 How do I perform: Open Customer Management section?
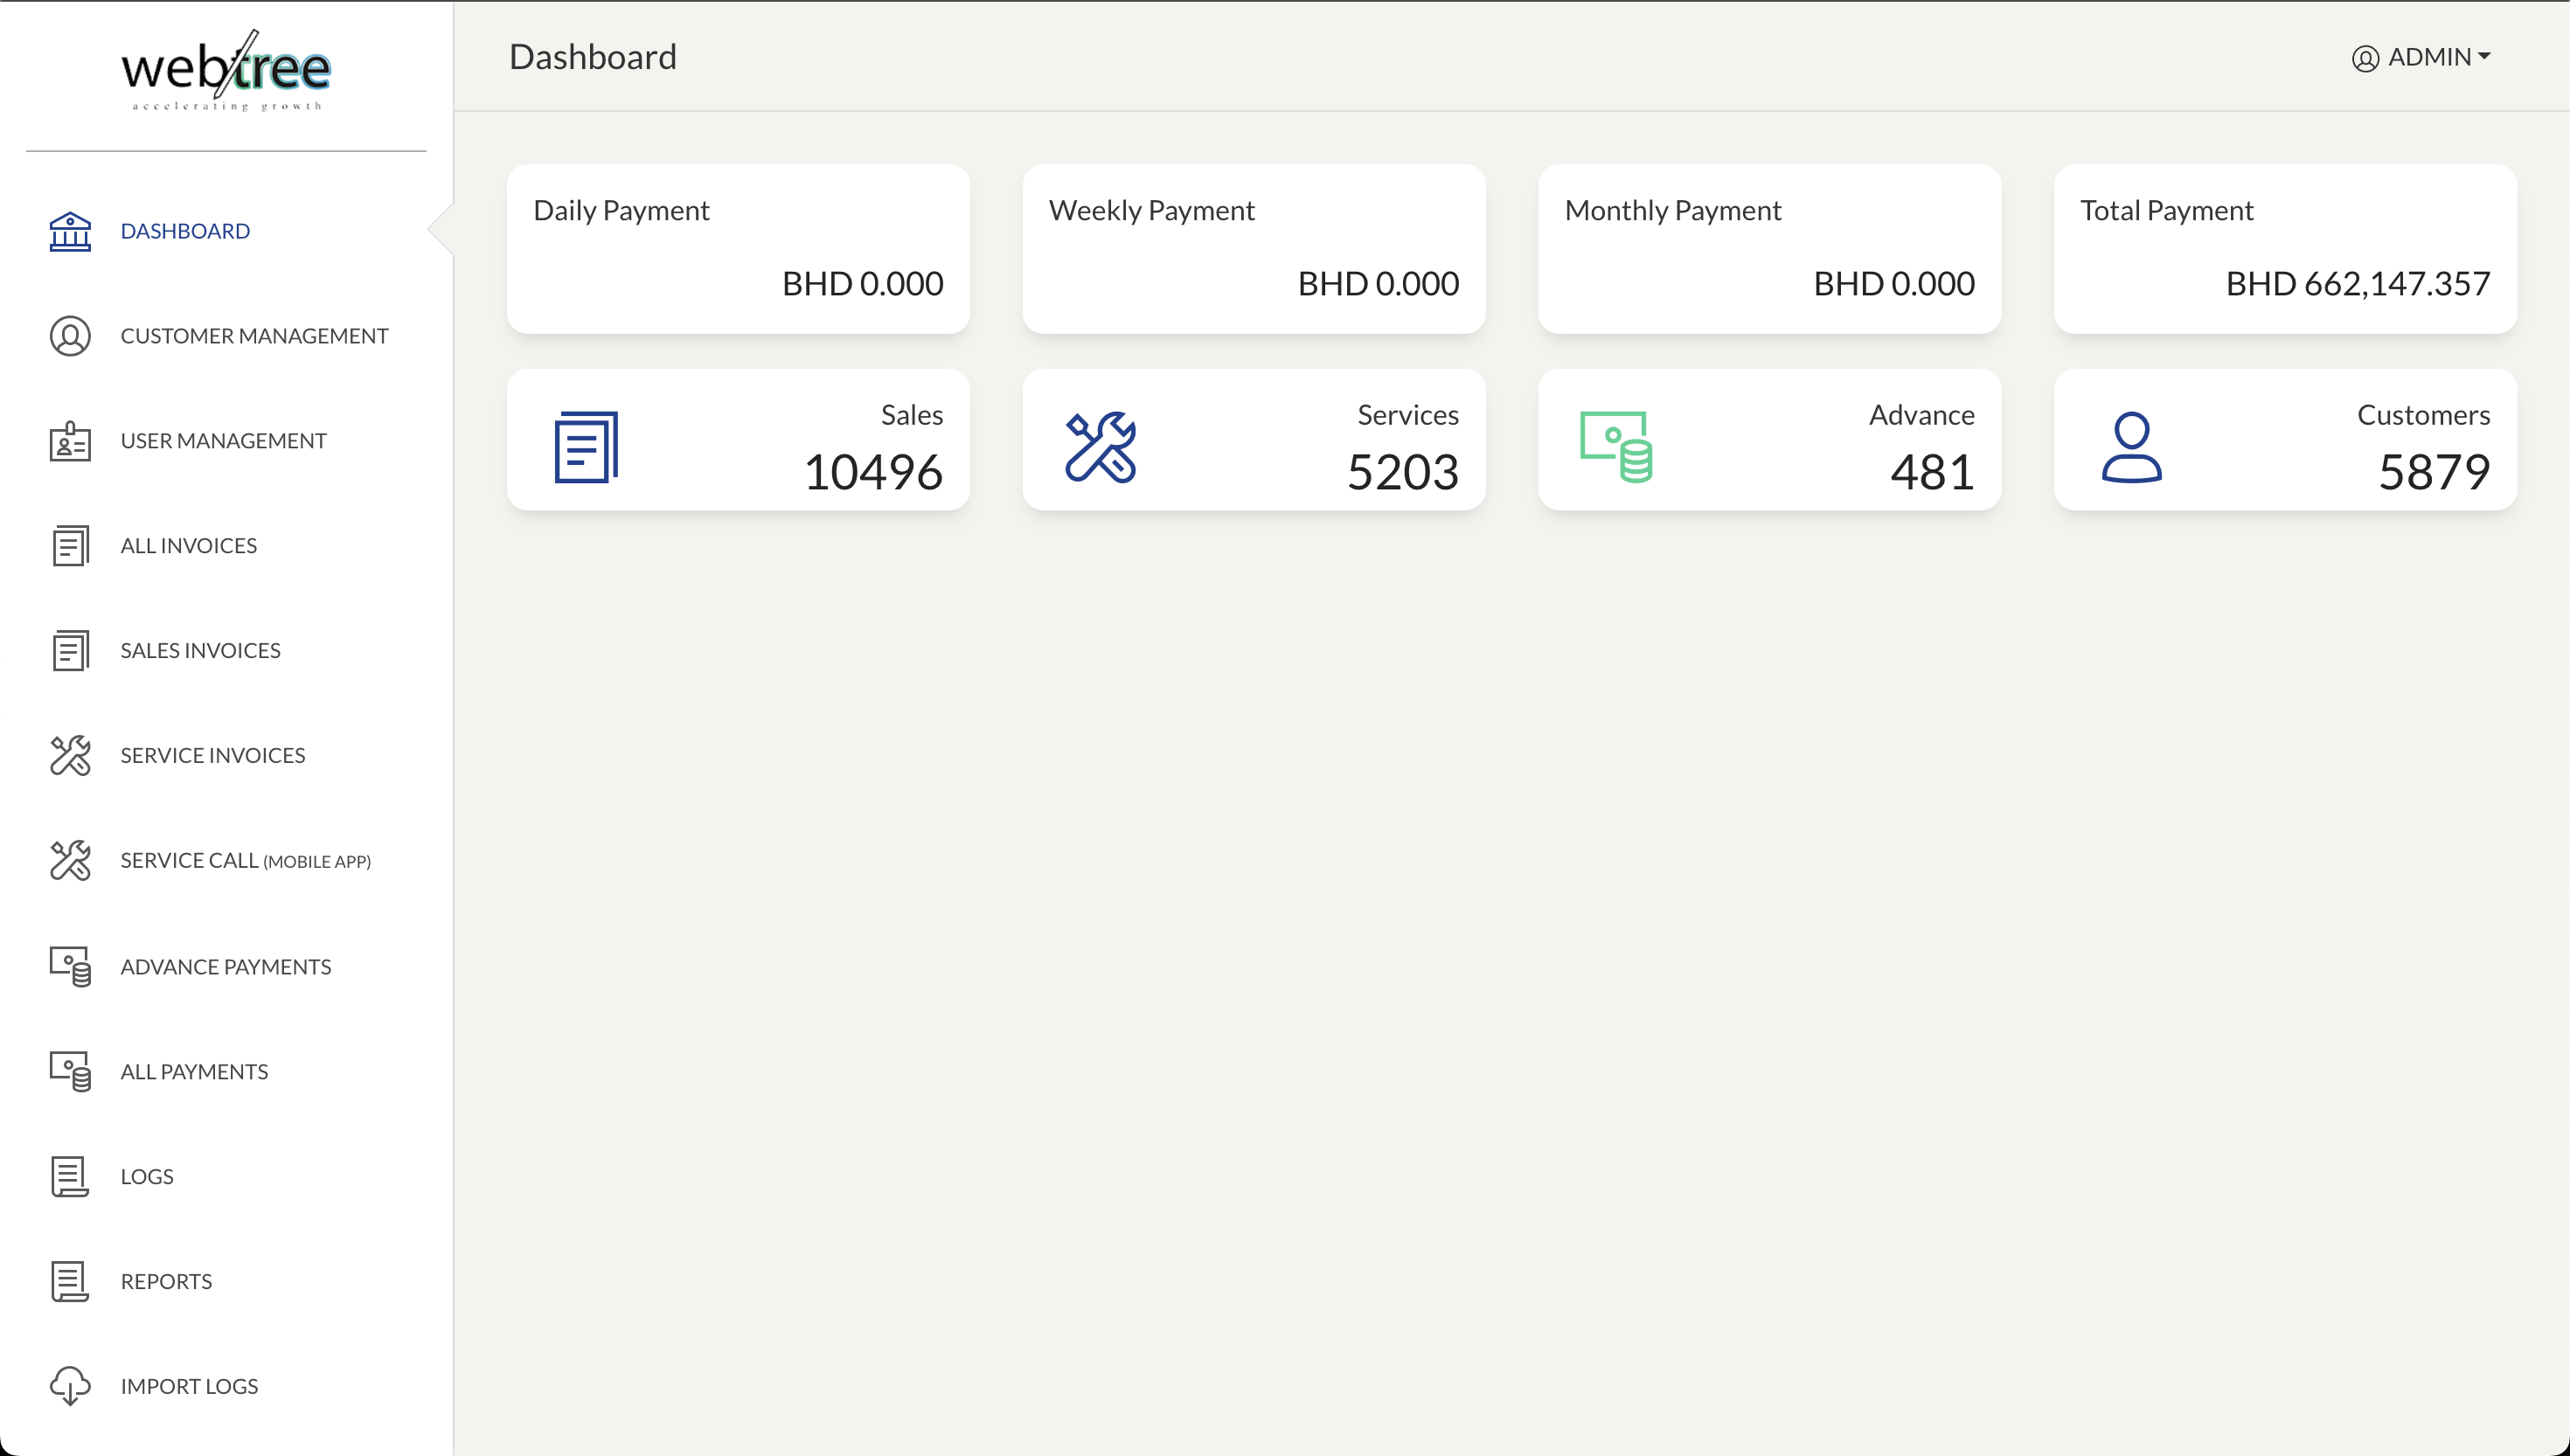253,336
